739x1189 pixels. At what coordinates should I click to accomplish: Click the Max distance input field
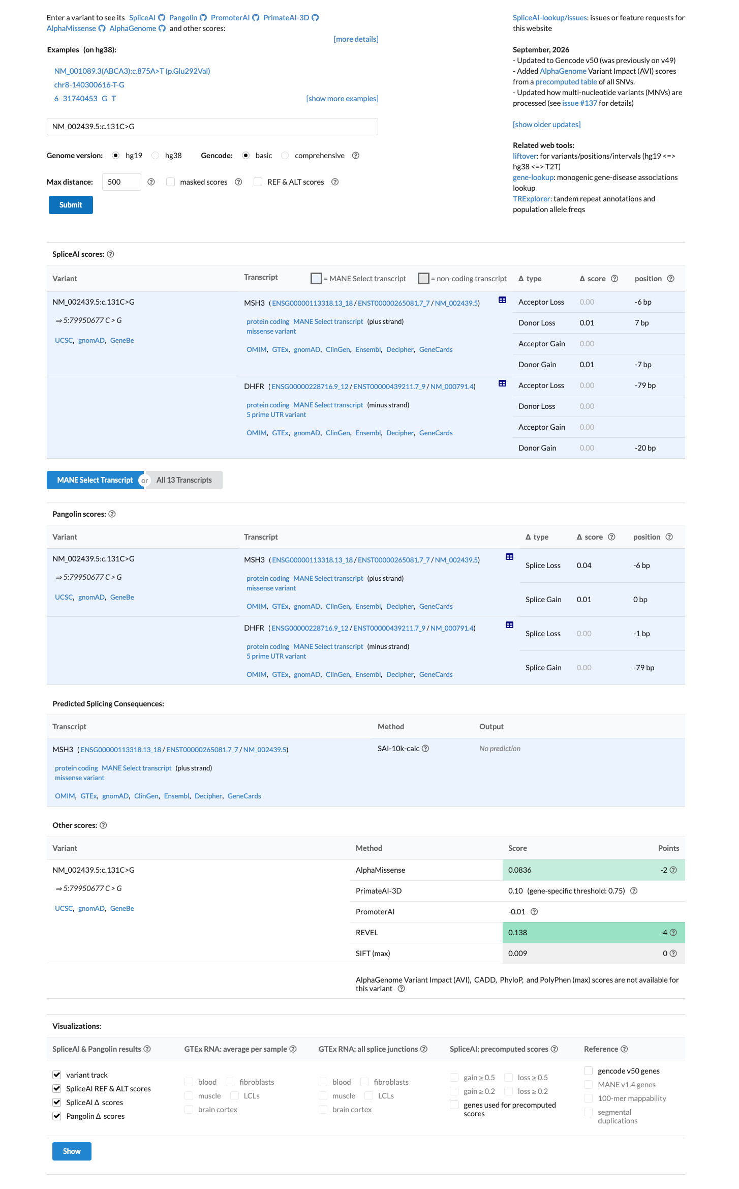coord(121,182)
